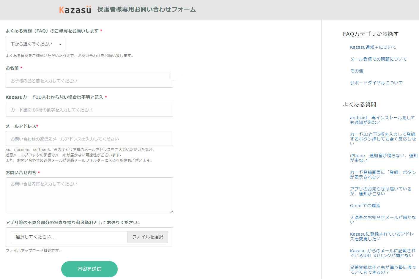Open FAQ about card ID registration button unresponsive

point(382,139)
